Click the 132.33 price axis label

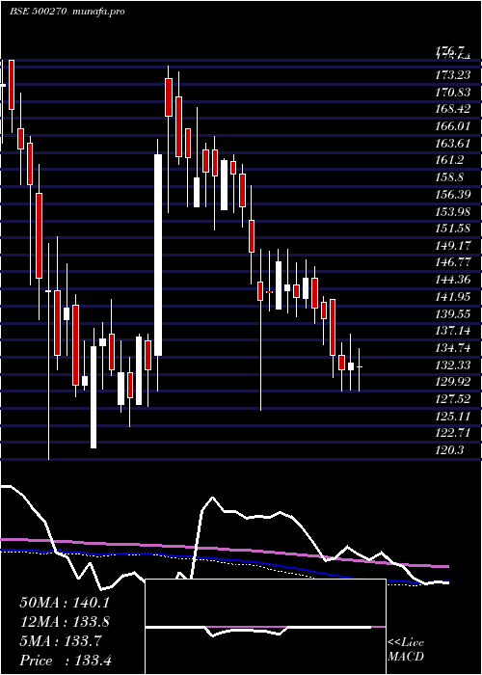click(x=453, y=365)
